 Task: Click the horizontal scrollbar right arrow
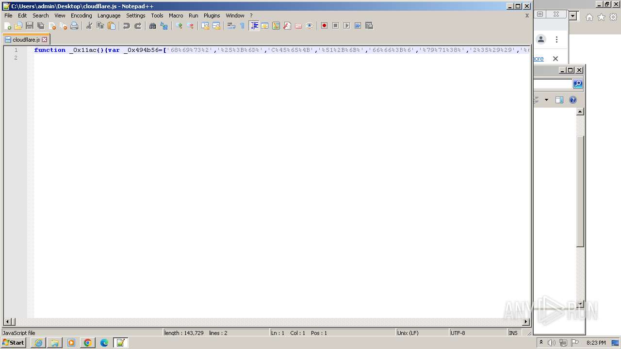[x=526, y=321]
